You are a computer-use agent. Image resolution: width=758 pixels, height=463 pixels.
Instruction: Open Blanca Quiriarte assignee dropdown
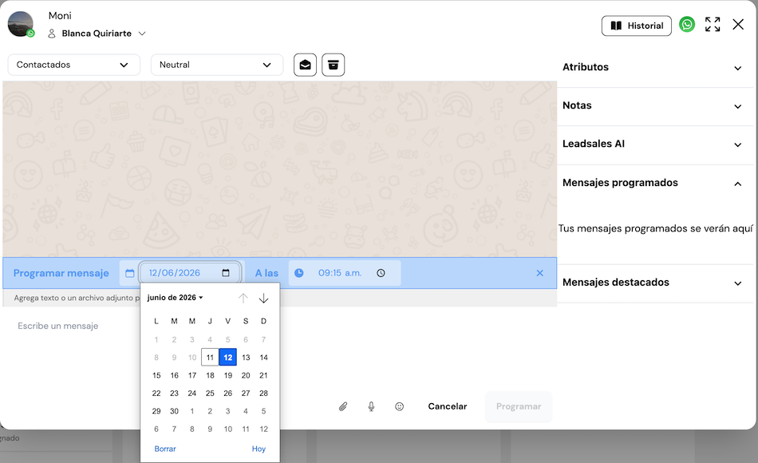coord(97,34)
